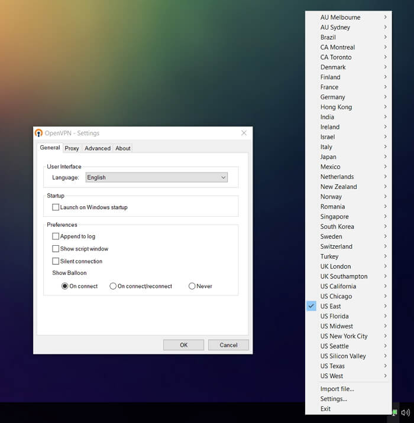Switch to the Proxy tab
This screenshot has height=423, width=414.
pos(72,148)
